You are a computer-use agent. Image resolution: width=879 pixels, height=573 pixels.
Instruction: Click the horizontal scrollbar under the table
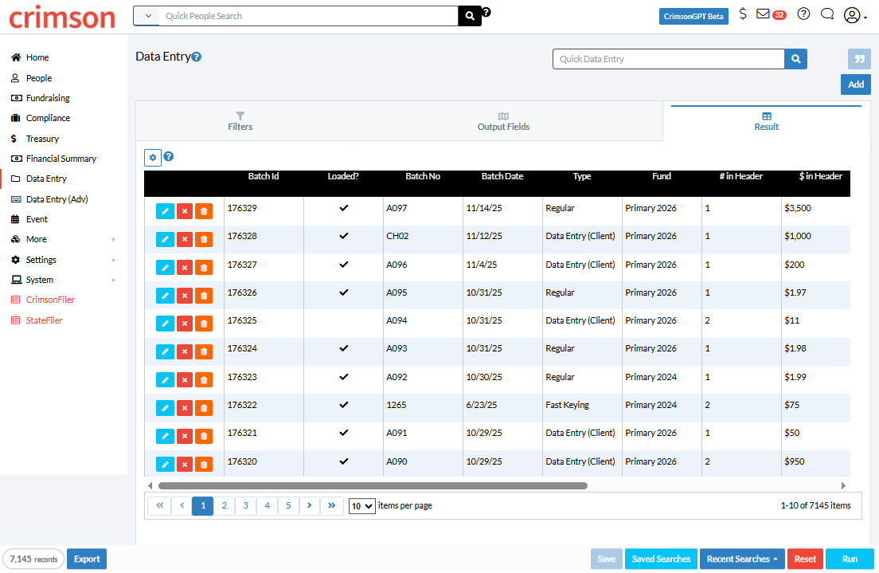click(x=373, y=486)
